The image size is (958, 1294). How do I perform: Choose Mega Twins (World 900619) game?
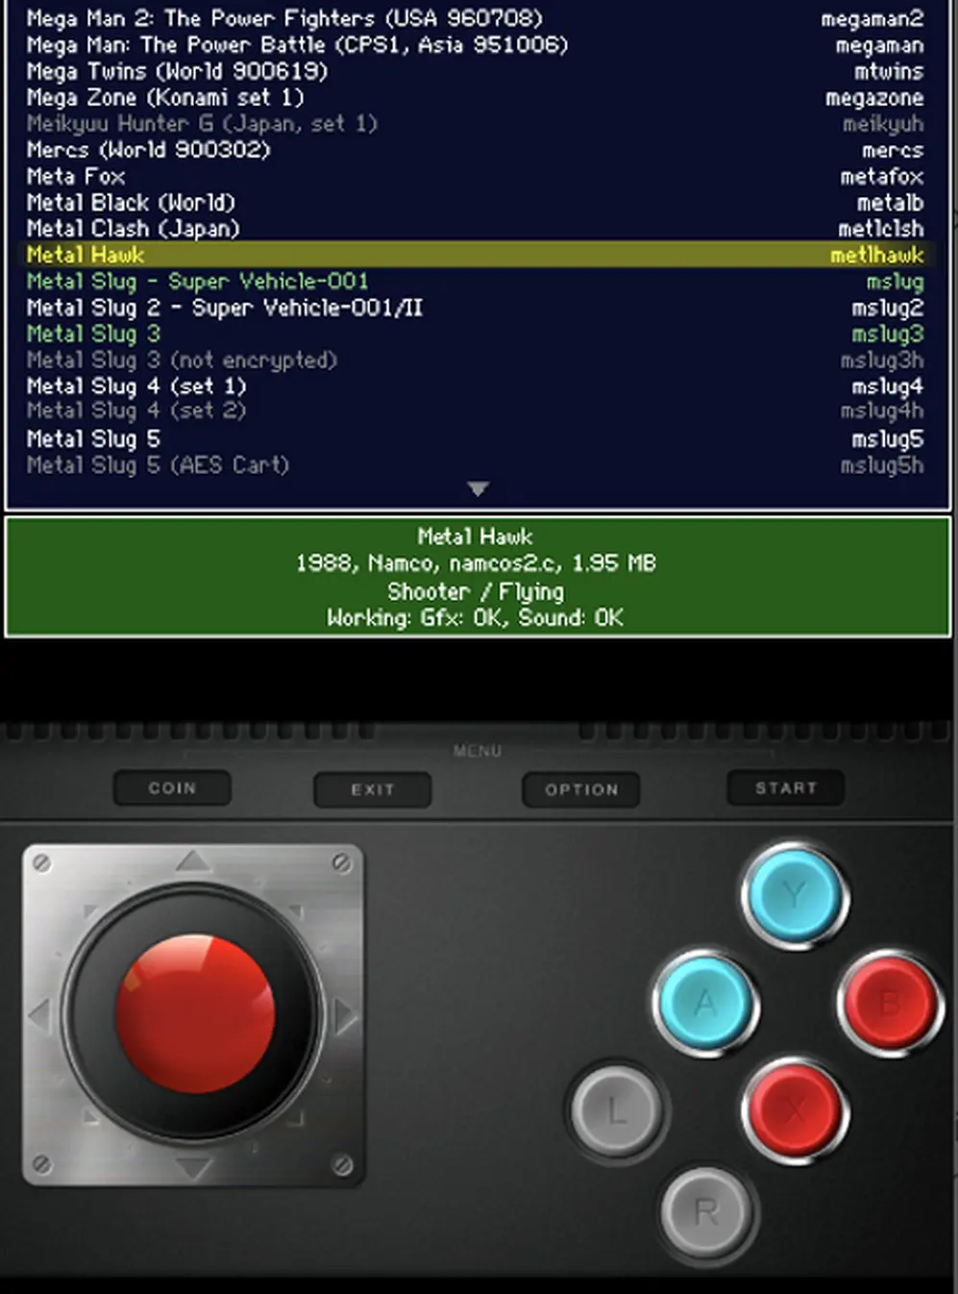click(x=476, y=71)
